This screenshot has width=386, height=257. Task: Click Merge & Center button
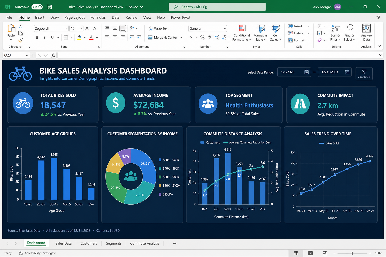coord(163,37)
